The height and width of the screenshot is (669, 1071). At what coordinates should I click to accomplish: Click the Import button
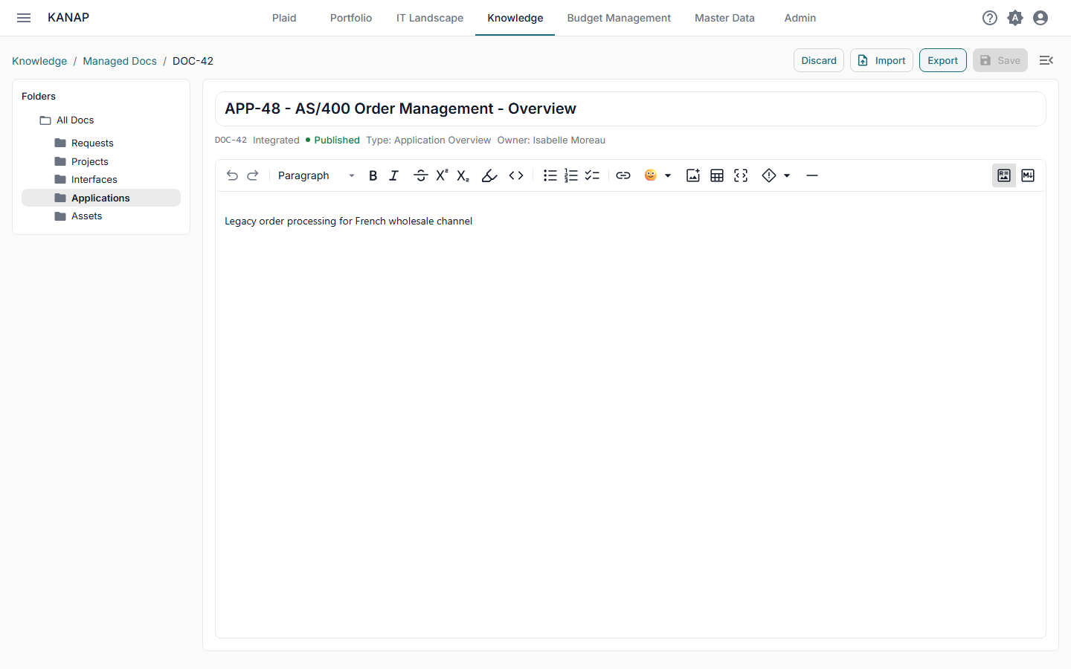[x=881, y=60]
